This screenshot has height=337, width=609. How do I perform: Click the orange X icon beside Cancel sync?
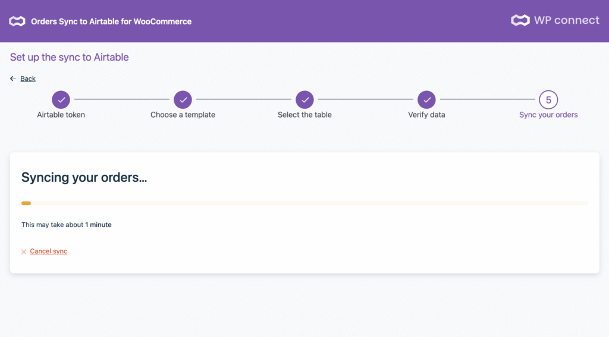tap(24, 252)
